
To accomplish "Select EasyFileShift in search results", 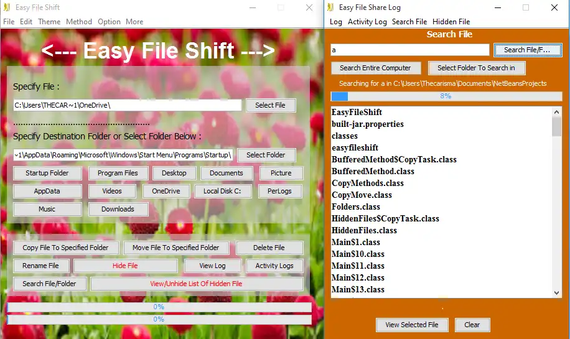I will click(x=357, y=112).
